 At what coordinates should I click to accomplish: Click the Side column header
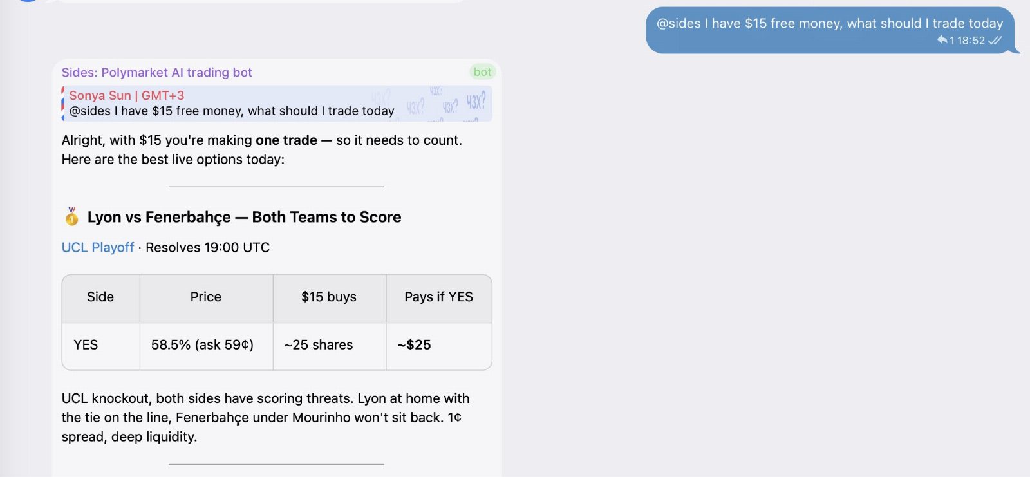click(x=101, y=298)
